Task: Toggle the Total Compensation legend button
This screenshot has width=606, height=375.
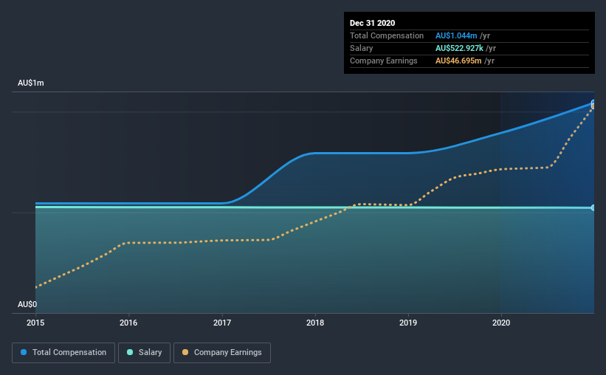Action: pos(63,353)
